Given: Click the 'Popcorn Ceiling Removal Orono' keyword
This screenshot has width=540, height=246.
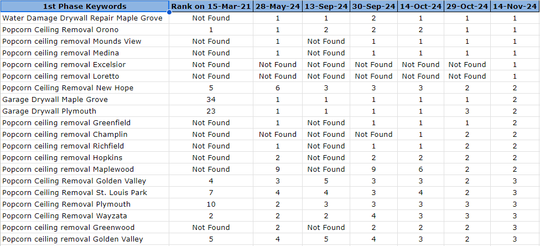Looking at the screenshot, I should click(60, 29).
